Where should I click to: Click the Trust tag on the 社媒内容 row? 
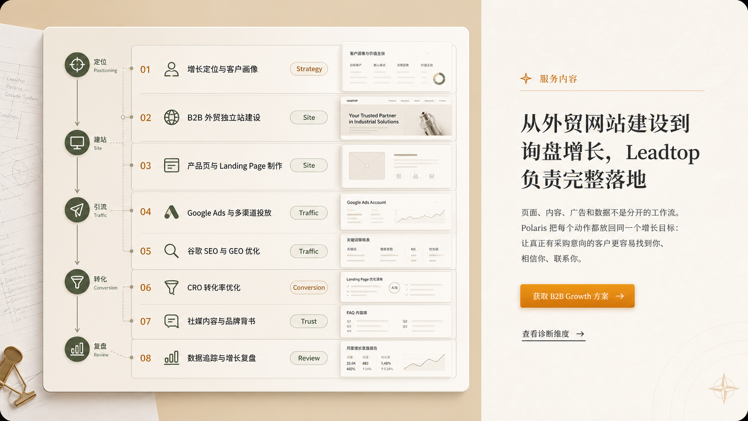[309, 321]
